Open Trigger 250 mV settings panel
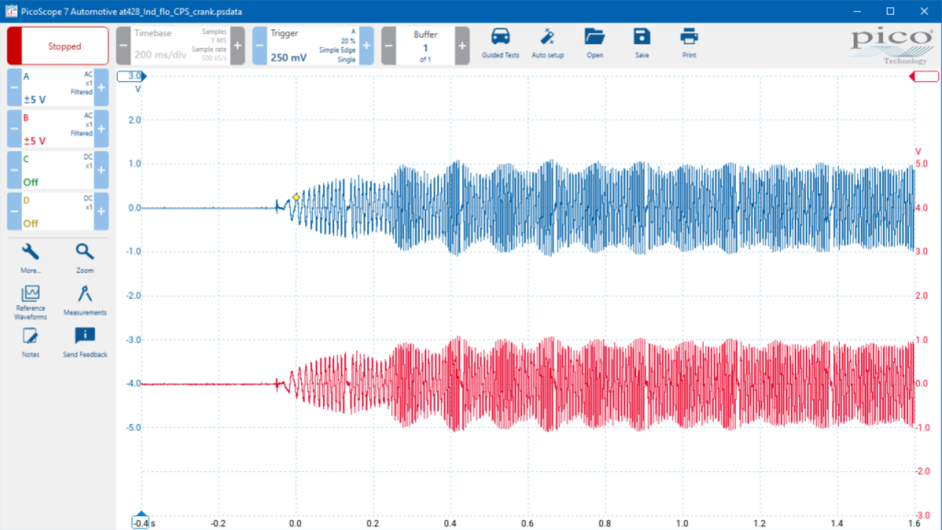 313,46
